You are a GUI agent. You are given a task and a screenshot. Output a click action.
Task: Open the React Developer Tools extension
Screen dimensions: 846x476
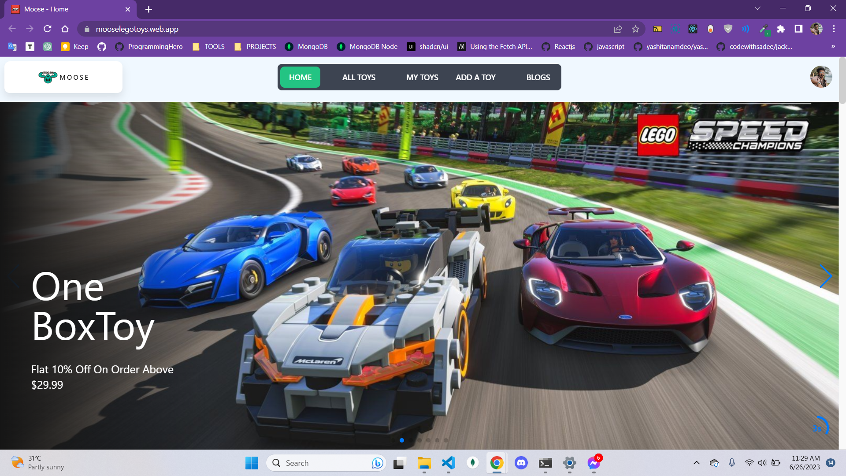tap(693, 29)
